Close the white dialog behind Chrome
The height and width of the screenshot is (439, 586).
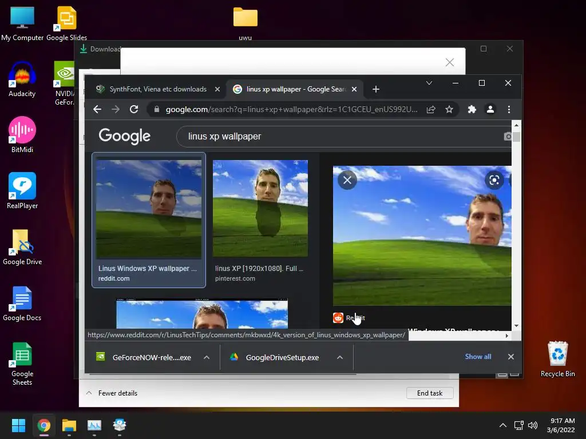point(450,62)
